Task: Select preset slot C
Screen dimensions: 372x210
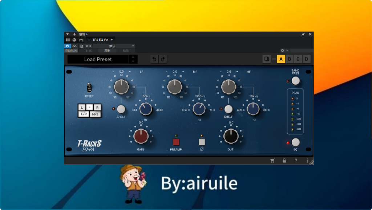Action: click(x=298, y=59)
